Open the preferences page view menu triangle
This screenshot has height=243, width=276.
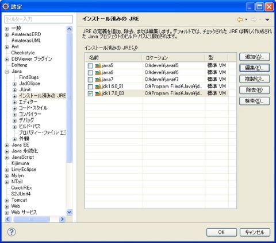point(267,19)
